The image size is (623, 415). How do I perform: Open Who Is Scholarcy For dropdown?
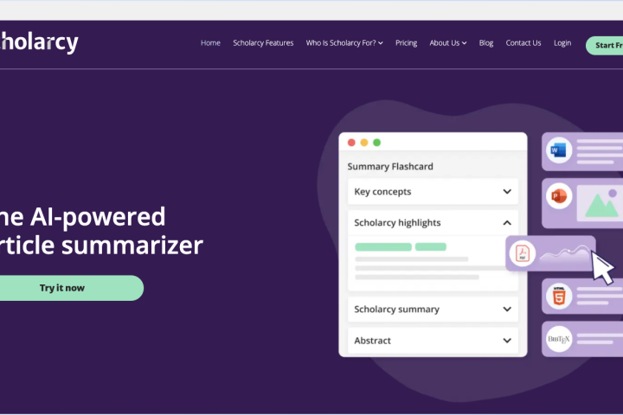pos(344,43)
